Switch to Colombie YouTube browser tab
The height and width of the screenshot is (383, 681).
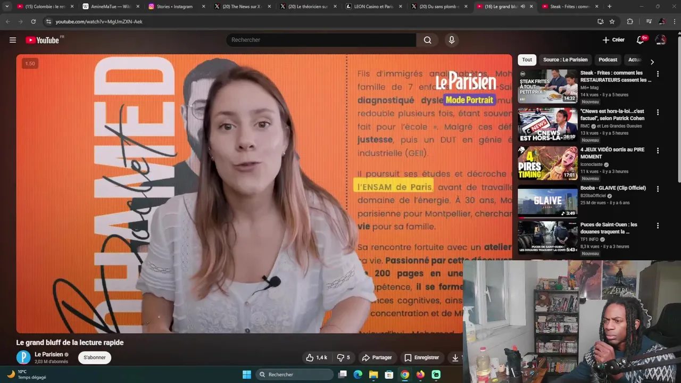(45, 6)
